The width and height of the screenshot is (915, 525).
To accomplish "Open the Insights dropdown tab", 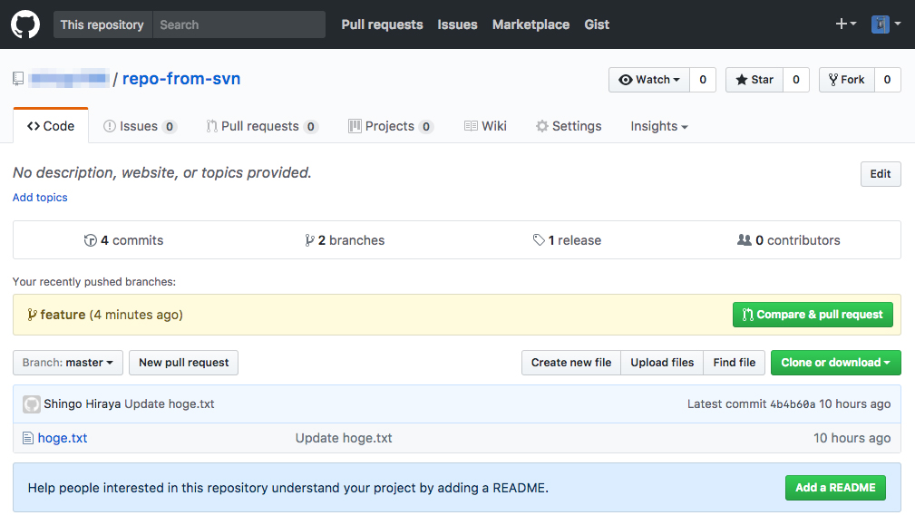I will pyautogui.click(x=658, y=126).
